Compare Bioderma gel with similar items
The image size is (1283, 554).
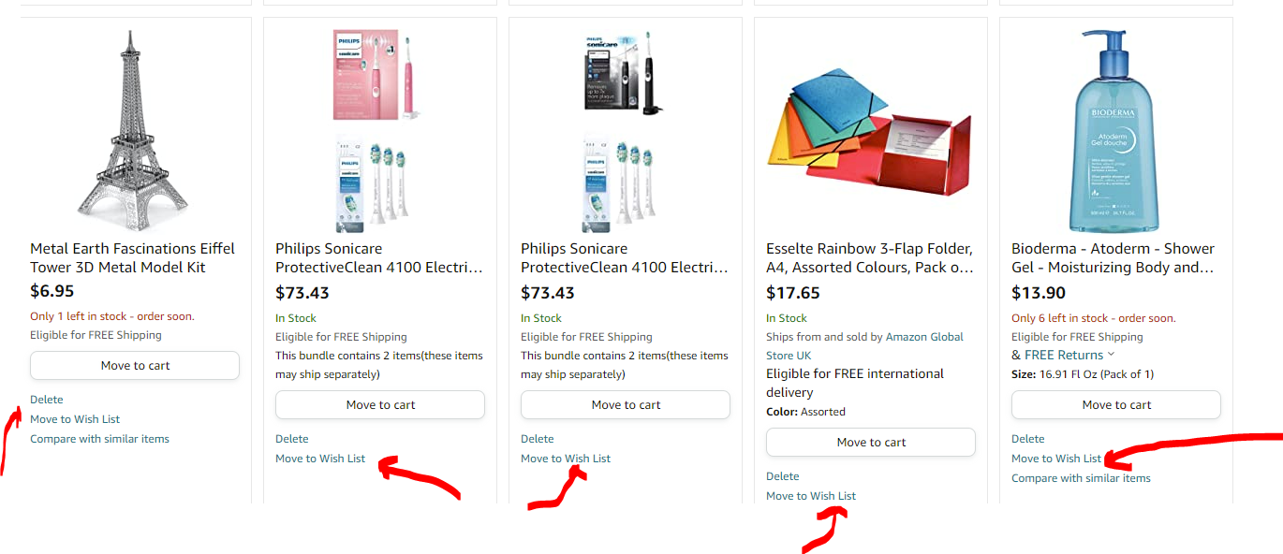1081,478
